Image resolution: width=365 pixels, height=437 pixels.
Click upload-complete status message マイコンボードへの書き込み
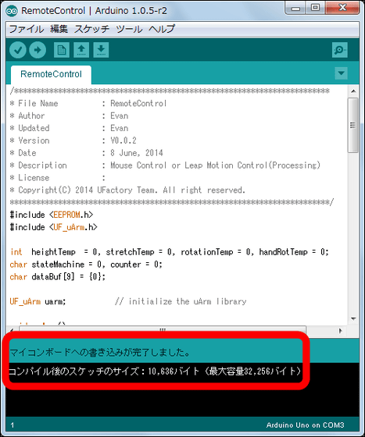click(x=99, y=352)
